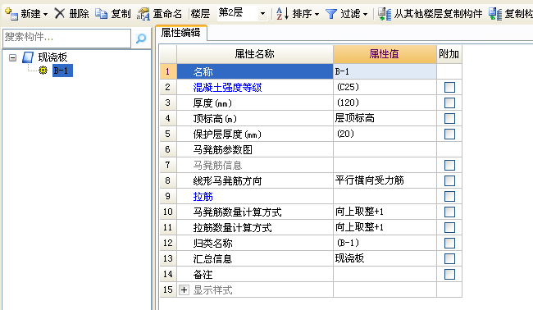The width and height of the screenshot is (533, 310).
Task: Click the 复制 (Copy) icon
Action: (101, 14)
